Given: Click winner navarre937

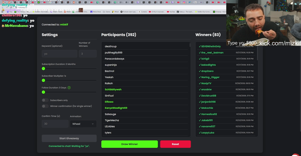Looking at the screenshot, I should (x=208, y=126).
